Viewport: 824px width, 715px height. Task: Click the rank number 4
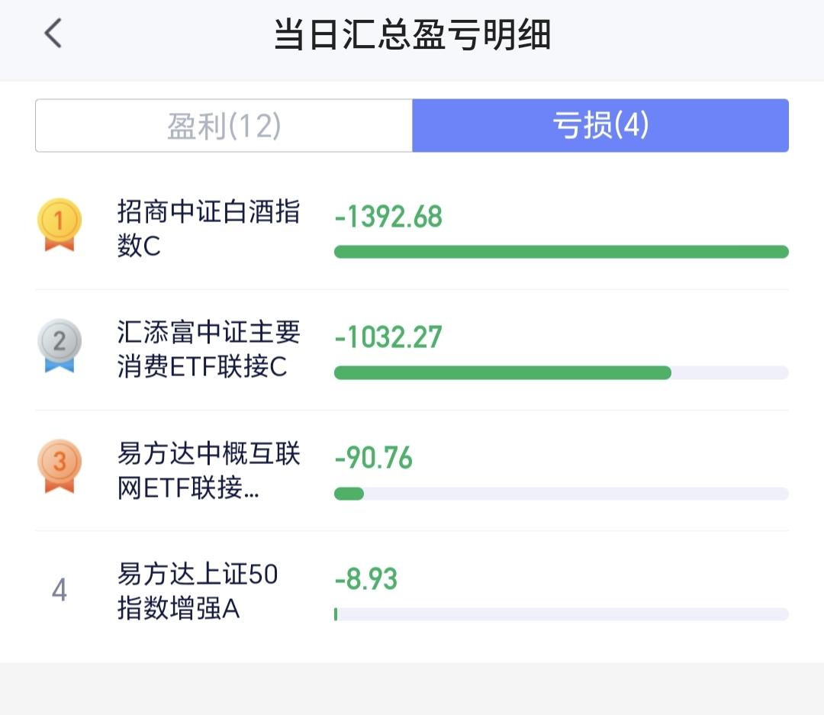click(x=60, y=589)
